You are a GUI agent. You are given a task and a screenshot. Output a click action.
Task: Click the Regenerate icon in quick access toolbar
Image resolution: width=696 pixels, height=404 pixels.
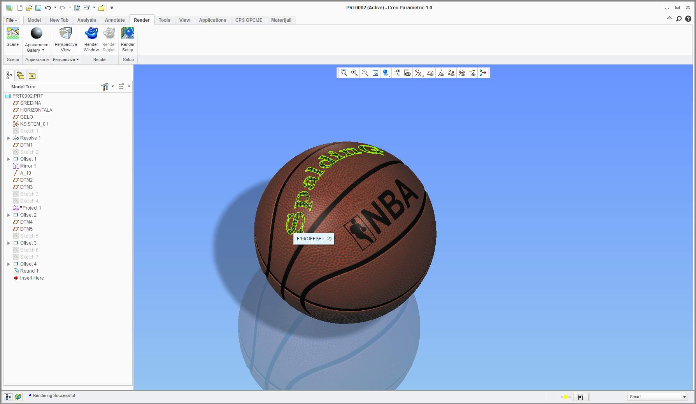pos(77,8)
